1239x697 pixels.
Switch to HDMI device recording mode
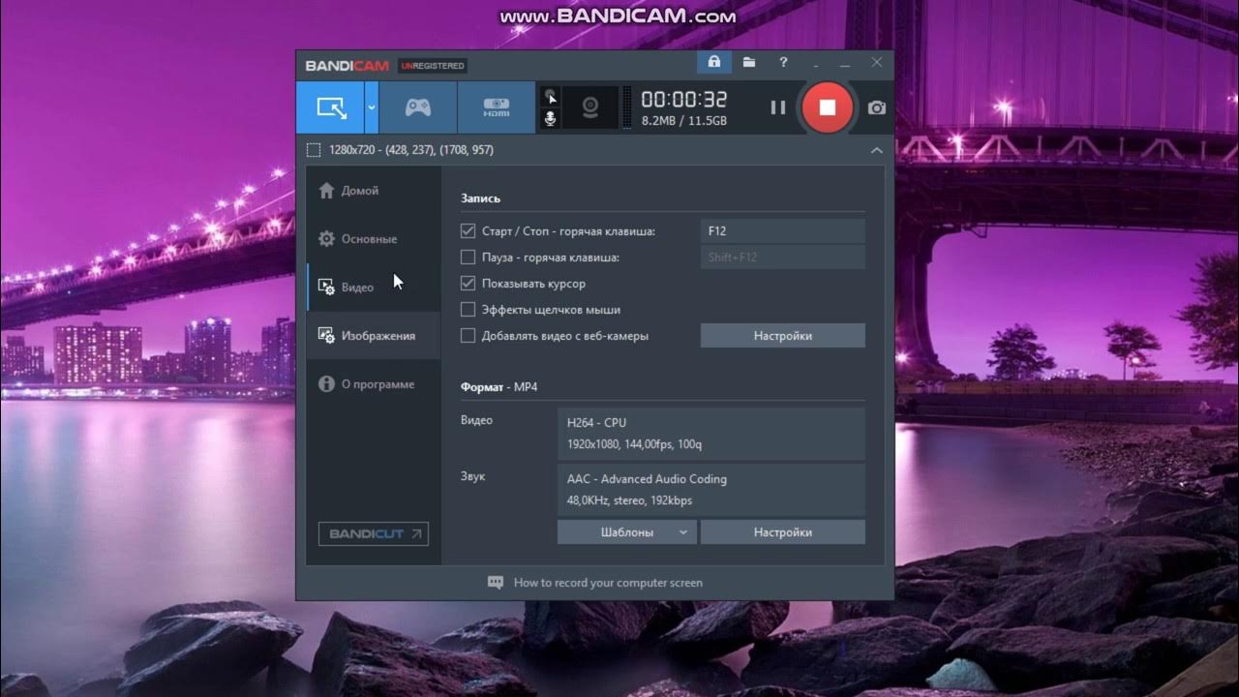click(x=496, y=107)
